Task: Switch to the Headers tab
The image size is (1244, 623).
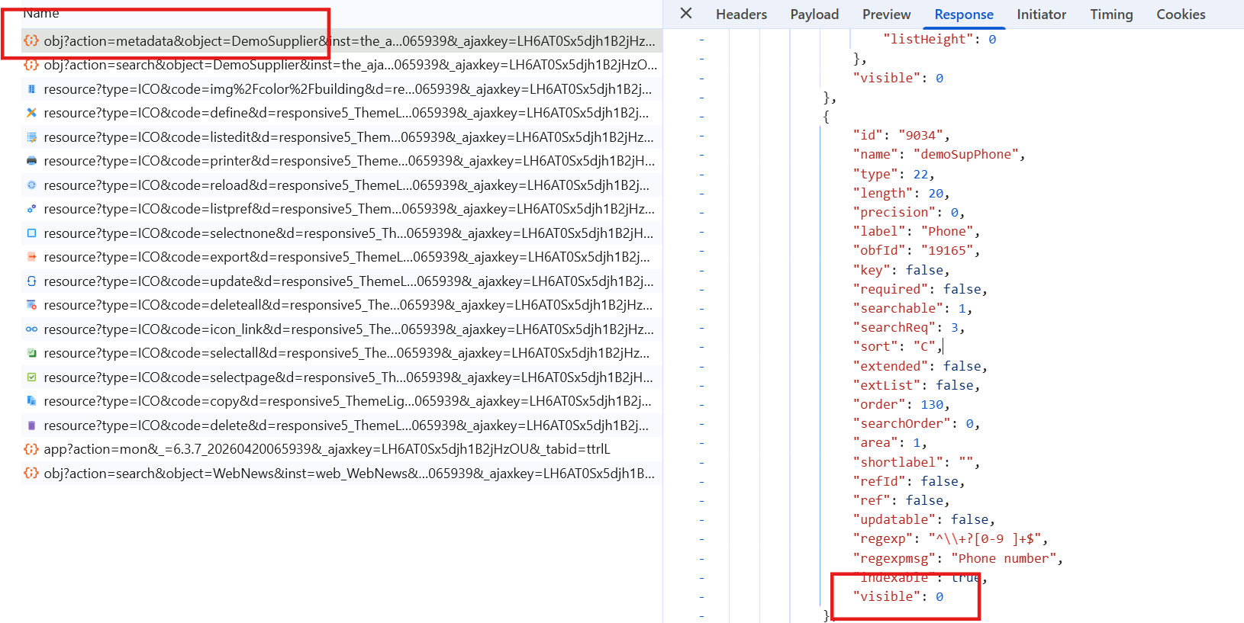Action: click(741, 14)
